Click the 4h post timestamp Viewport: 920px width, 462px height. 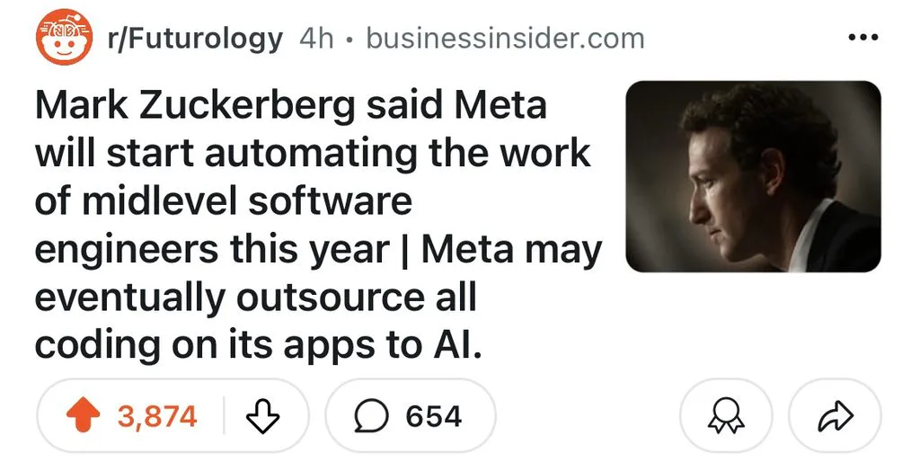pos(316,39)
